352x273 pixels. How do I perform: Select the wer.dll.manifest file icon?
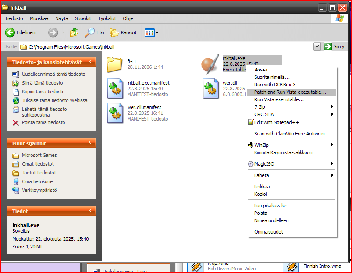pyautogui.click(x=115, y=113)
